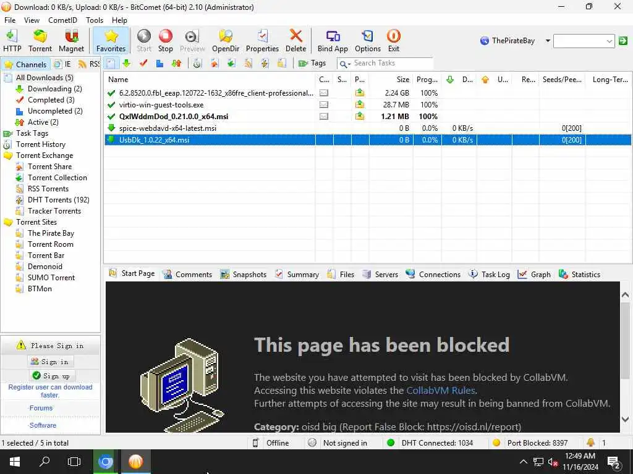Show all tasks filter icon
Screen dimensions: 633x474
111,64
